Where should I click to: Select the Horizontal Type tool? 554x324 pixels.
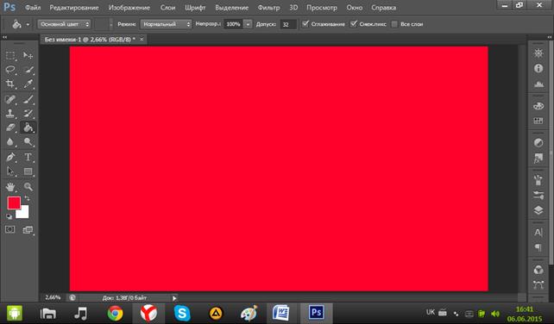tap(28, 157)
